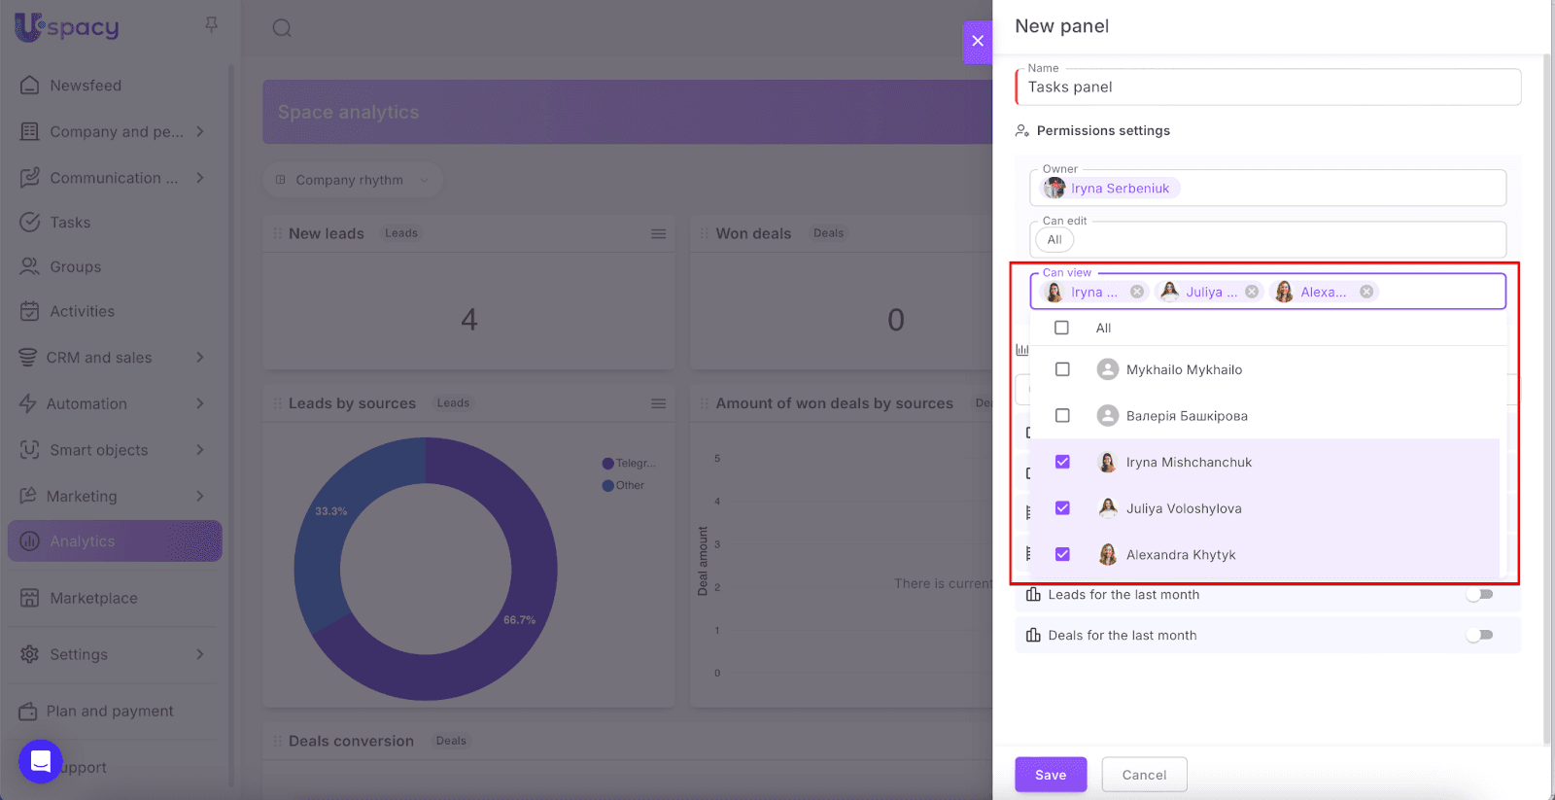Enable Leads for the last month toggle

point(1479,595)
